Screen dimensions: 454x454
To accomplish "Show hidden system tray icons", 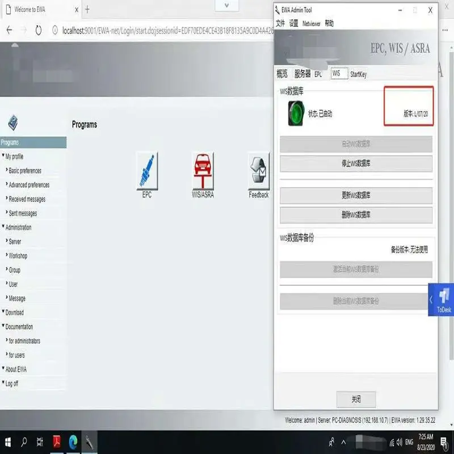I will point(343,442).
